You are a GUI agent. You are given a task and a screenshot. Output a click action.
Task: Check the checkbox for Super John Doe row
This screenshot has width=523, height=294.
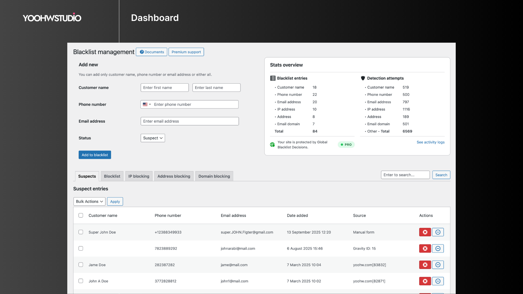tap(81, 232)
